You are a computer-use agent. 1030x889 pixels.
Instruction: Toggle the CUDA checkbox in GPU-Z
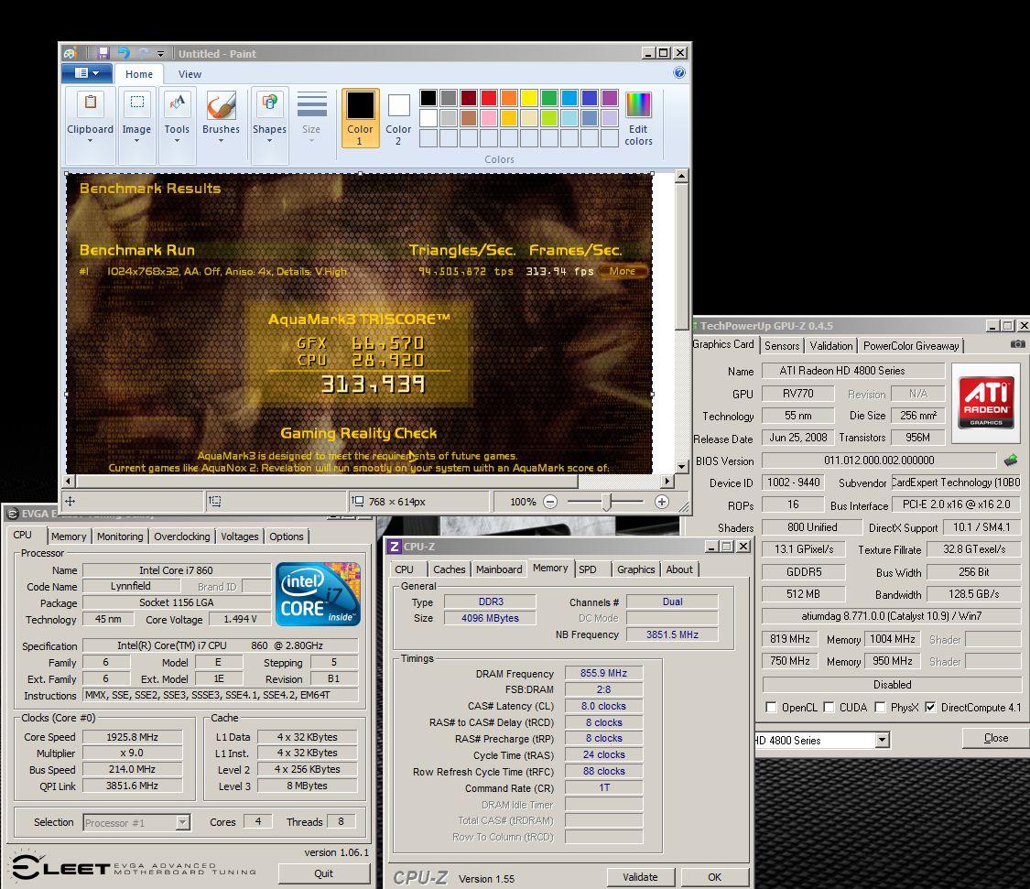[x=829, y=708]
